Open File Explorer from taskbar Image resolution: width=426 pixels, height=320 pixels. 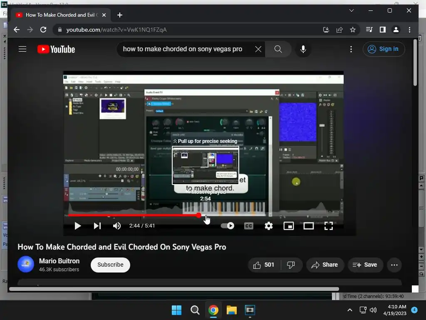(232, 310)
